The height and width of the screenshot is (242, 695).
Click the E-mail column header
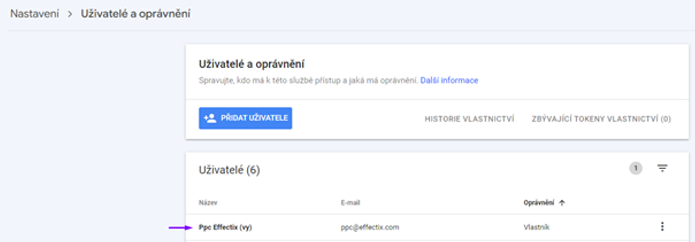click(x=351, y=203)
